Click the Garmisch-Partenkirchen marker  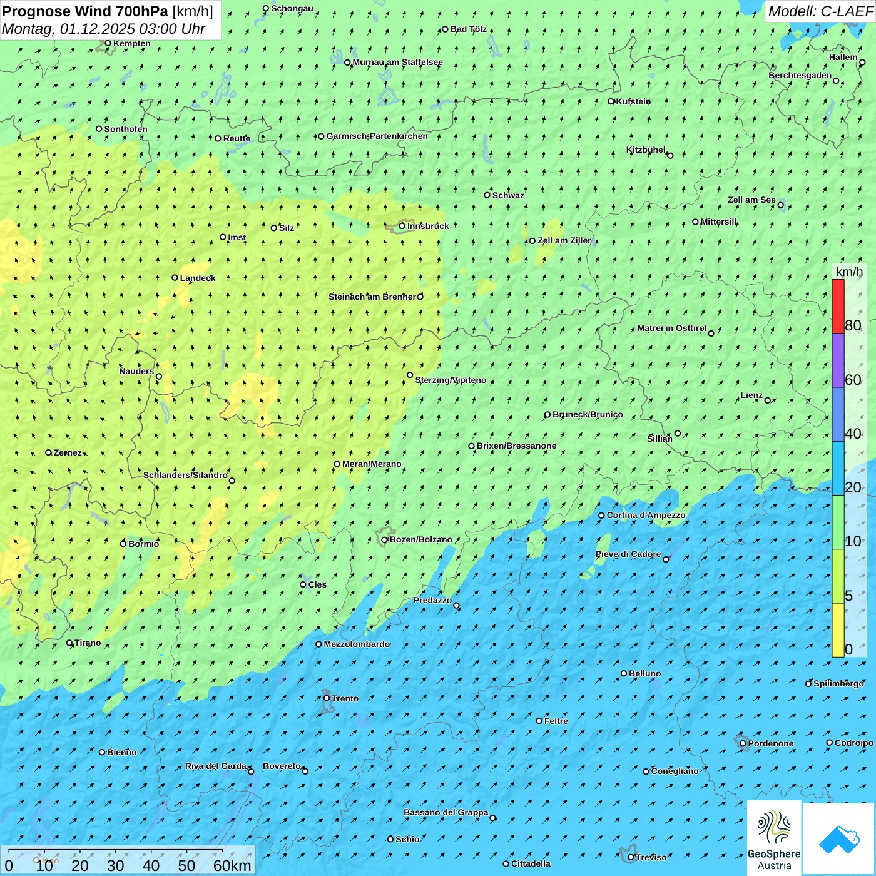(321, 136)
